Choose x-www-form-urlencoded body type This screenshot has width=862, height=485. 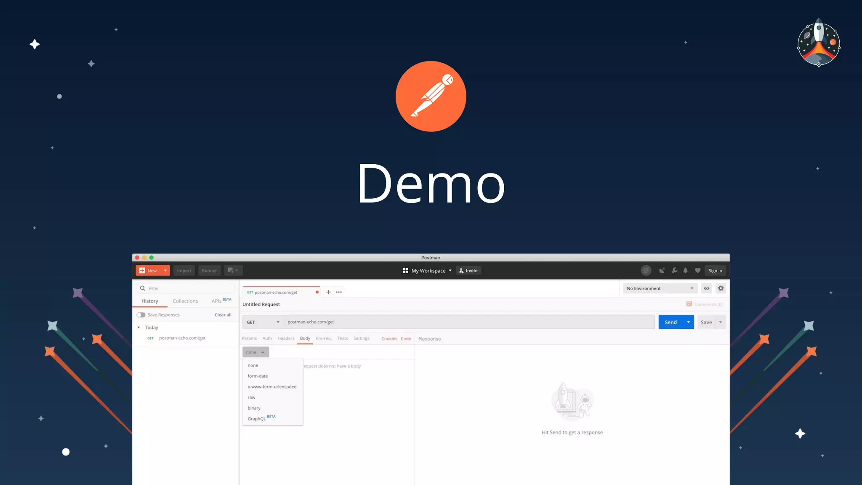coord(273,387)
